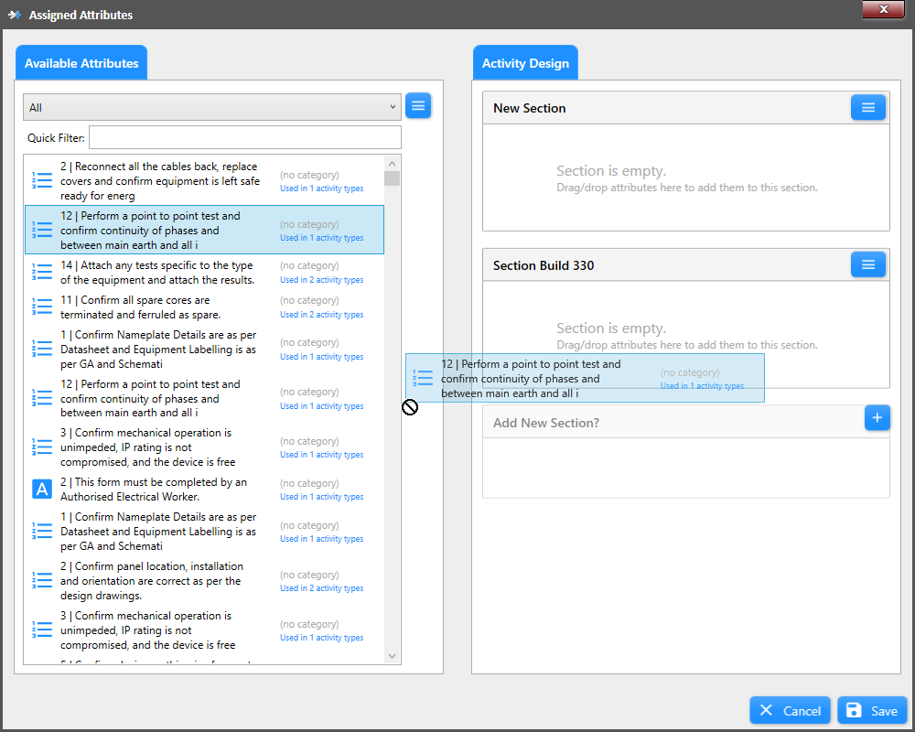Image resolution: width=915 pixels, height=732 pixels.
Task: Click 'Used in 1 activity types' for 'This form must be completed'
Action: pos(321,497)
